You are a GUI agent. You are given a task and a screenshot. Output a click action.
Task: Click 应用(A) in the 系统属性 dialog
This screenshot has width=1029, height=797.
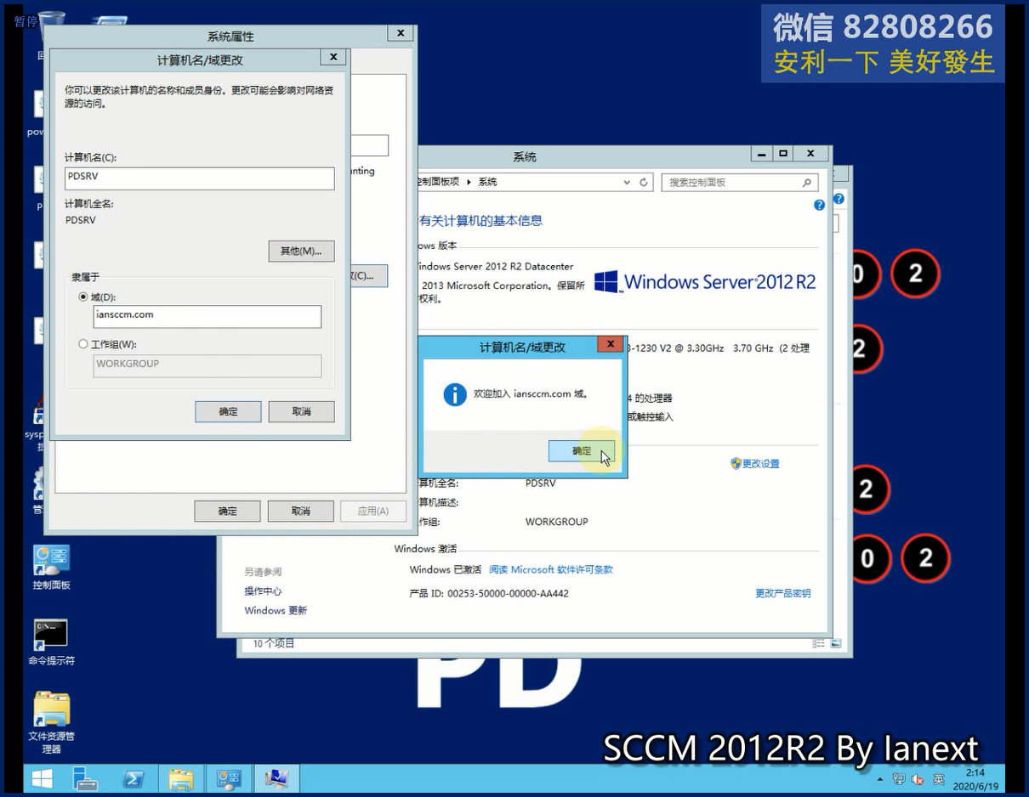[x=373, y=511]
